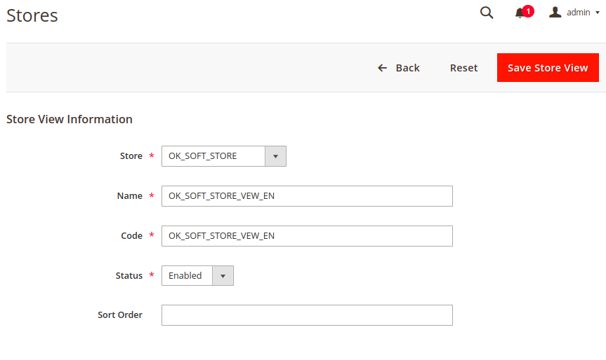Focus the Name input field
The height and width of the screenshot is (360, 606).
point(307,196)
